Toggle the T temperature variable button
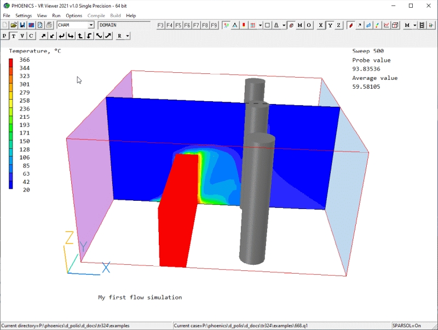Image resolution: width=438 pixels, height=330 pixels. [14, 36]
